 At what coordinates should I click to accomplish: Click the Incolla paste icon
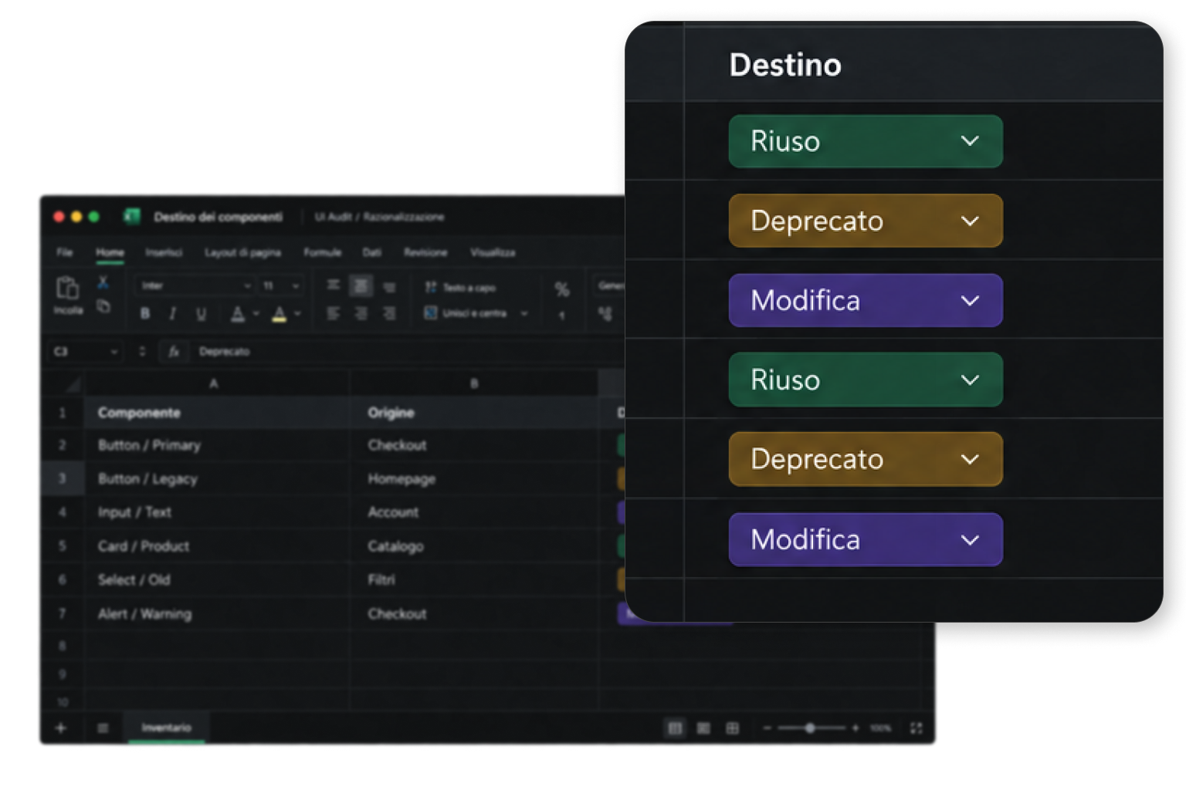pos(67,289)
